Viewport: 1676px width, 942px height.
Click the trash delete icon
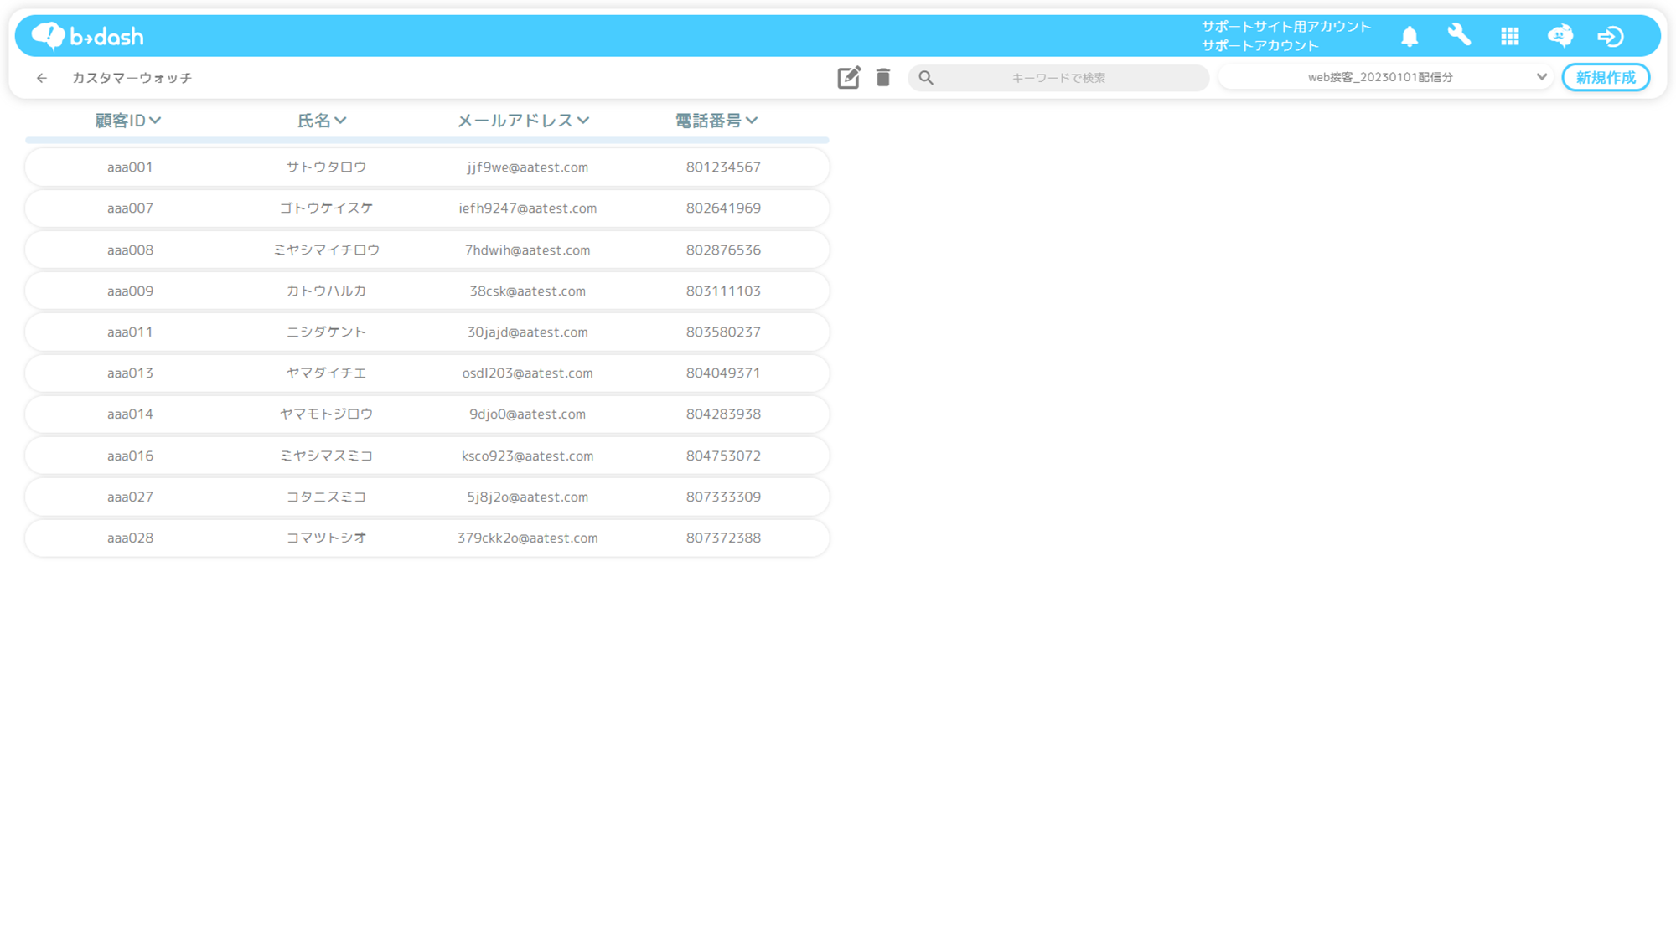pos(883,77)
